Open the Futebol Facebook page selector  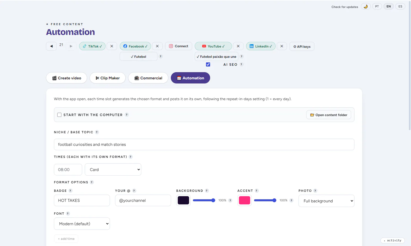(138, 56)
